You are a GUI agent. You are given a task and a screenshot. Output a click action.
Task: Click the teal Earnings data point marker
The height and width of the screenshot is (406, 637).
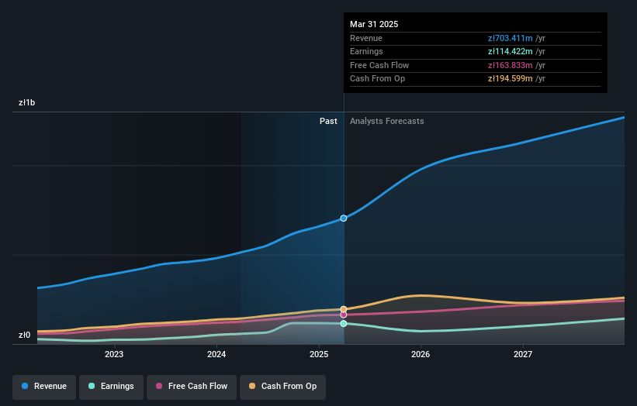(x=344, y=323)
